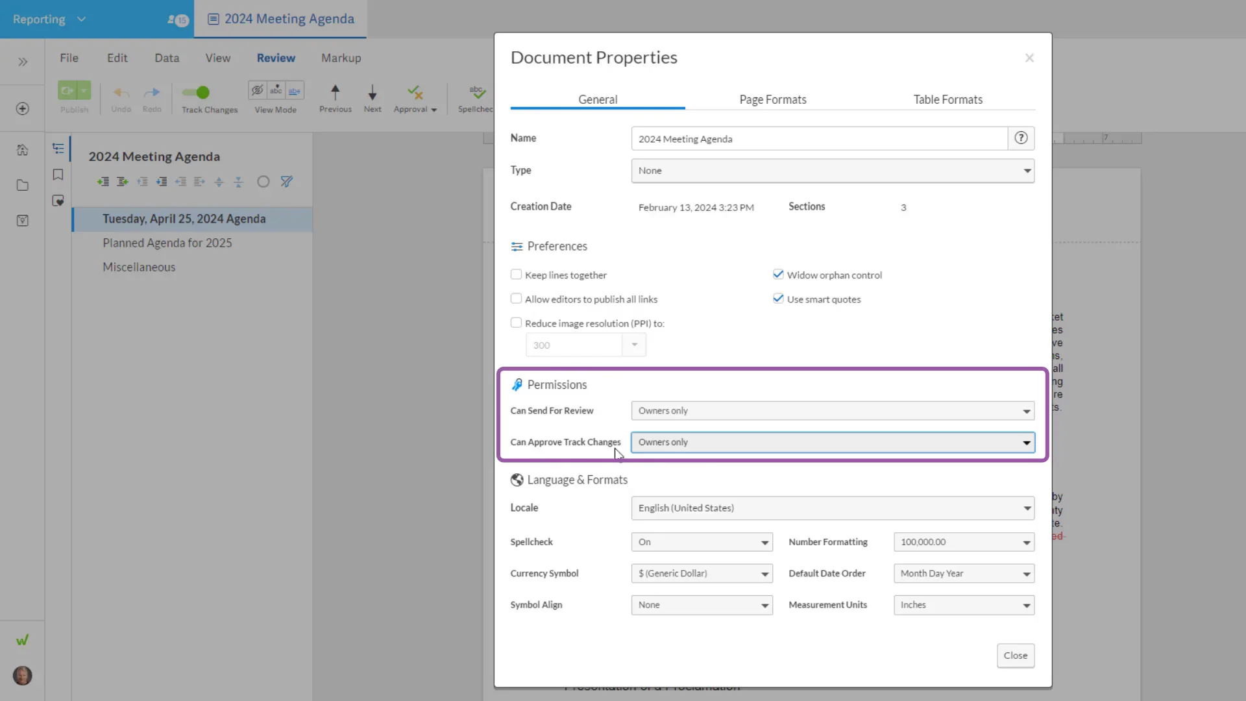The height and width of the screenshot is (701, 1246).
Task: Uncheck Use smart quotes
Action: tap(778, 299)
